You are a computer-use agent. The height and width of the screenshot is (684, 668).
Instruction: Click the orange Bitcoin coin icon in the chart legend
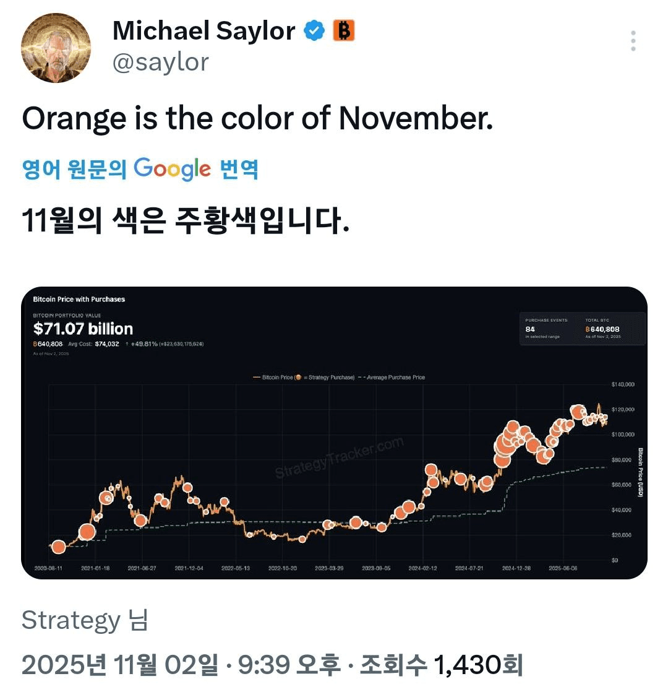299,376
